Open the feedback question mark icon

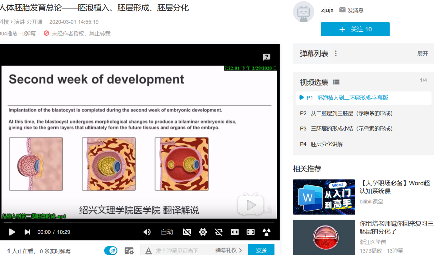pyautogui.click(x=266, y=57)
